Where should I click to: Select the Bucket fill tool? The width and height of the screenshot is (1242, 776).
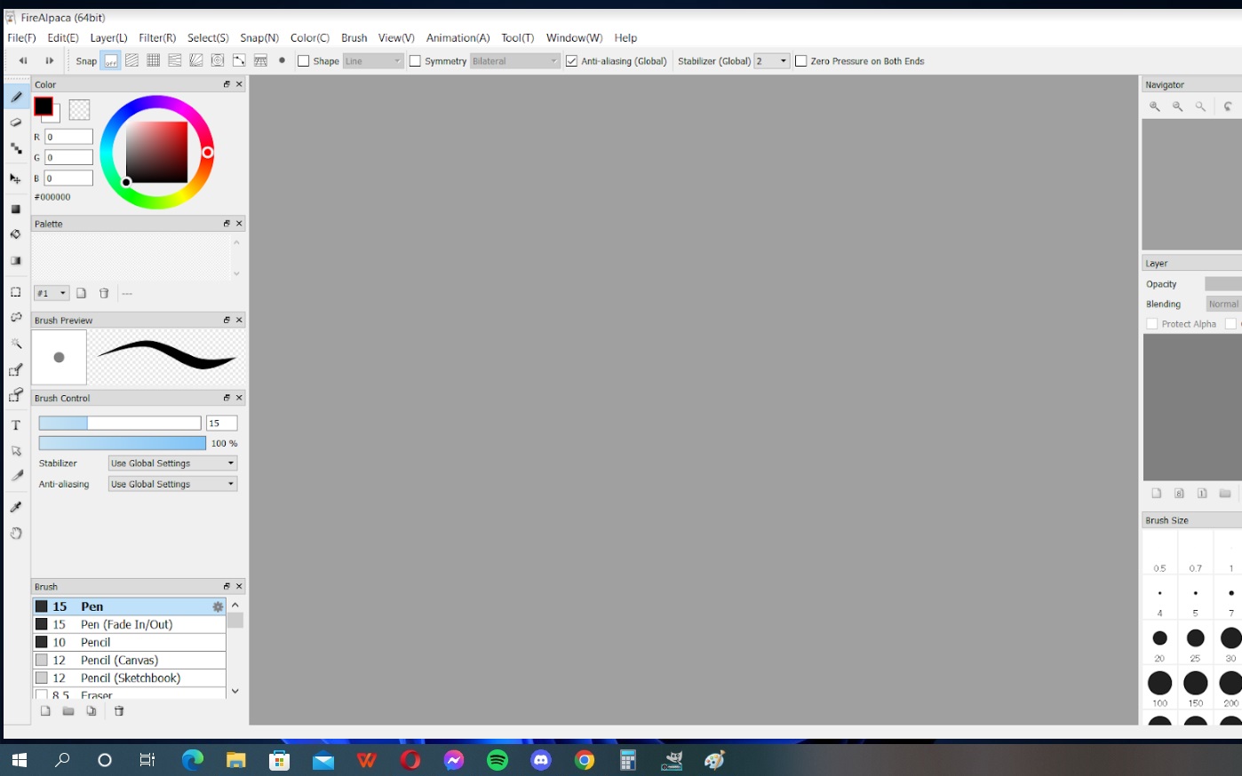[16, 235]
